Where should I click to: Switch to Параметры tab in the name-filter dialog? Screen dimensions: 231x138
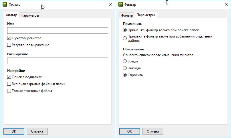point(30,15)
